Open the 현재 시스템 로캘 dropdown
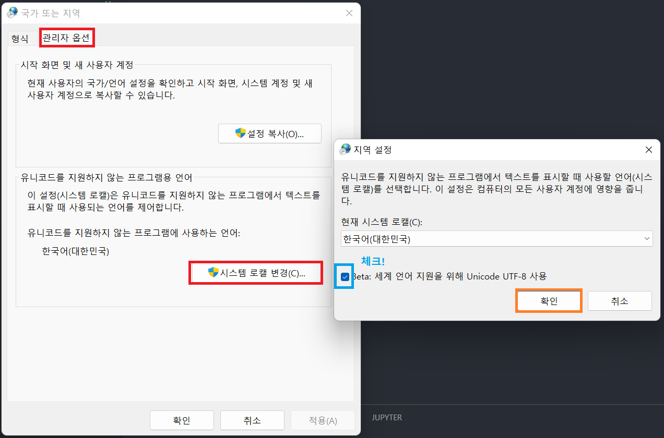Viewport: 664px width, 438px height. 496,239
